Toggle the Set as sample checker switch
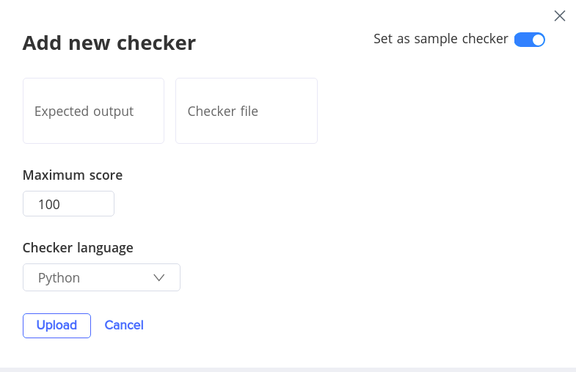Screen dimensions: 576x372 click(529, 40)
